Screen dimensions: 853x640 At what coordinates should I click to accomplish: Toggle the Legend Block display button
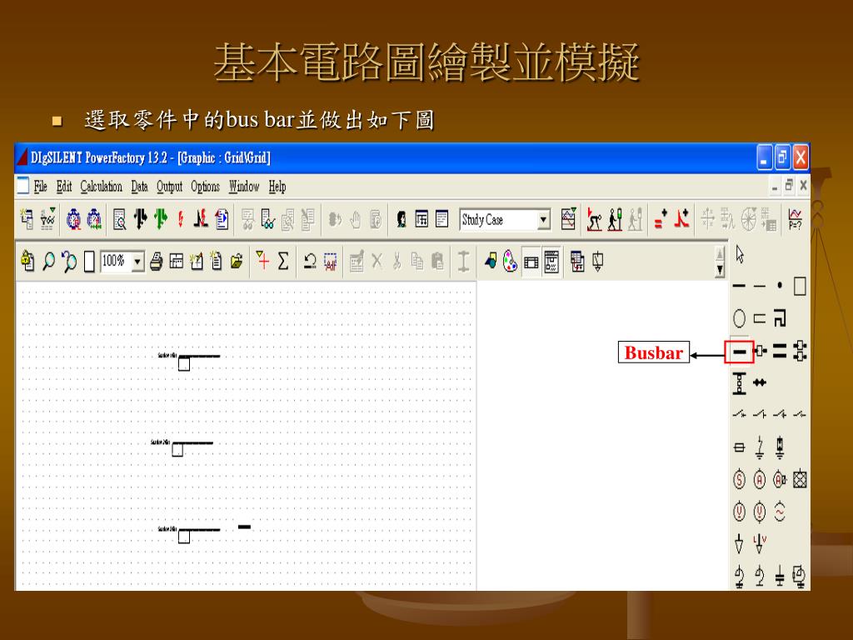pyautogui.click(x=551, y=262)
